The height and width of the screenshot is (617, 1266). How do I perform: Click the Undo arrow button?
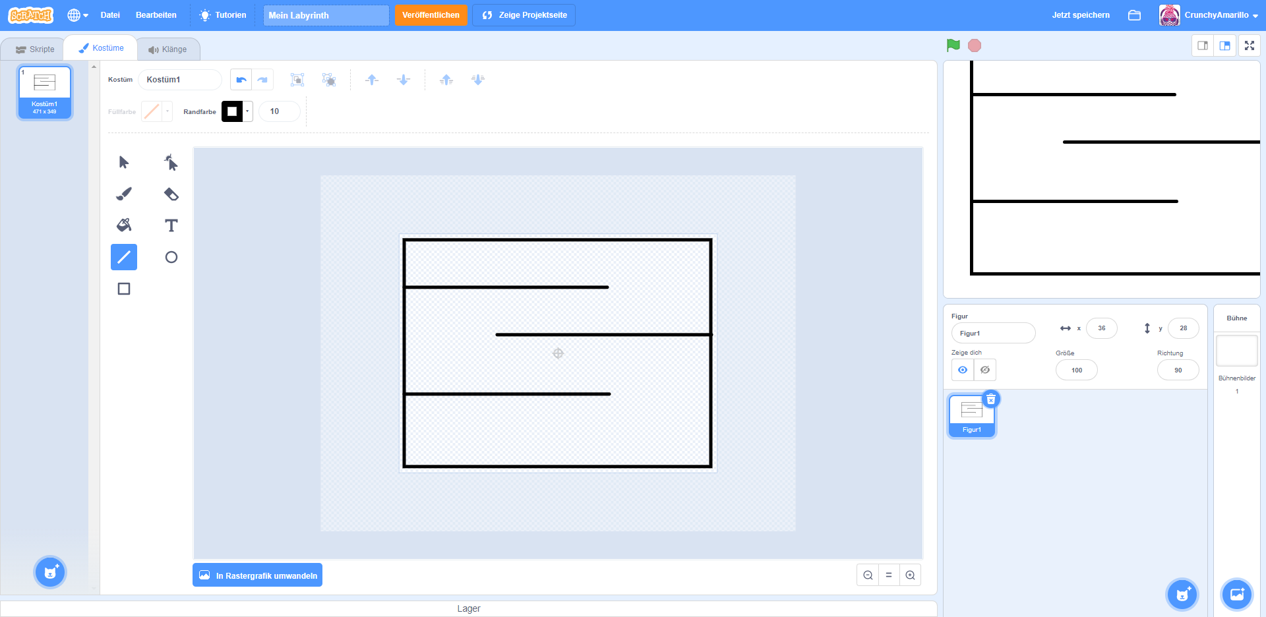click(241, 80)
